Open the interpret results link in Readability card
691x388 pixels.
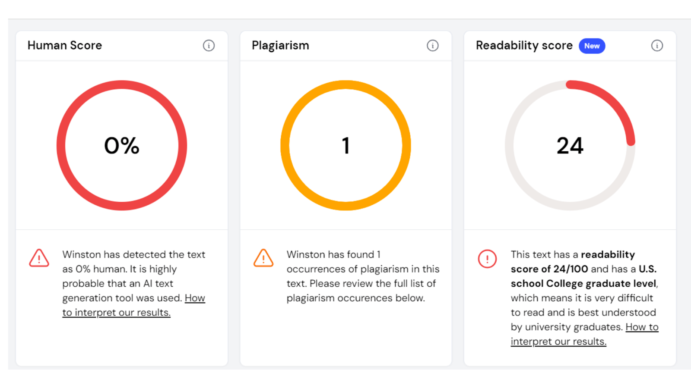(558, 341)
